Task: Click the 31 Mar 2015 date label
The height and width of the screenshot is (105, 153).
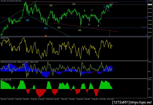Action: click(x=34, y=99)
